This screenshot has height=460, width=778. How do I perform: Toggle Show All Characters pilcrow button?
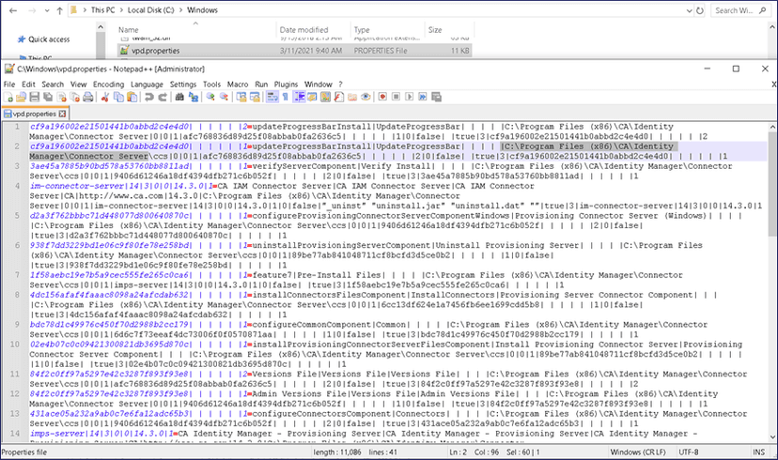[285, 97]
